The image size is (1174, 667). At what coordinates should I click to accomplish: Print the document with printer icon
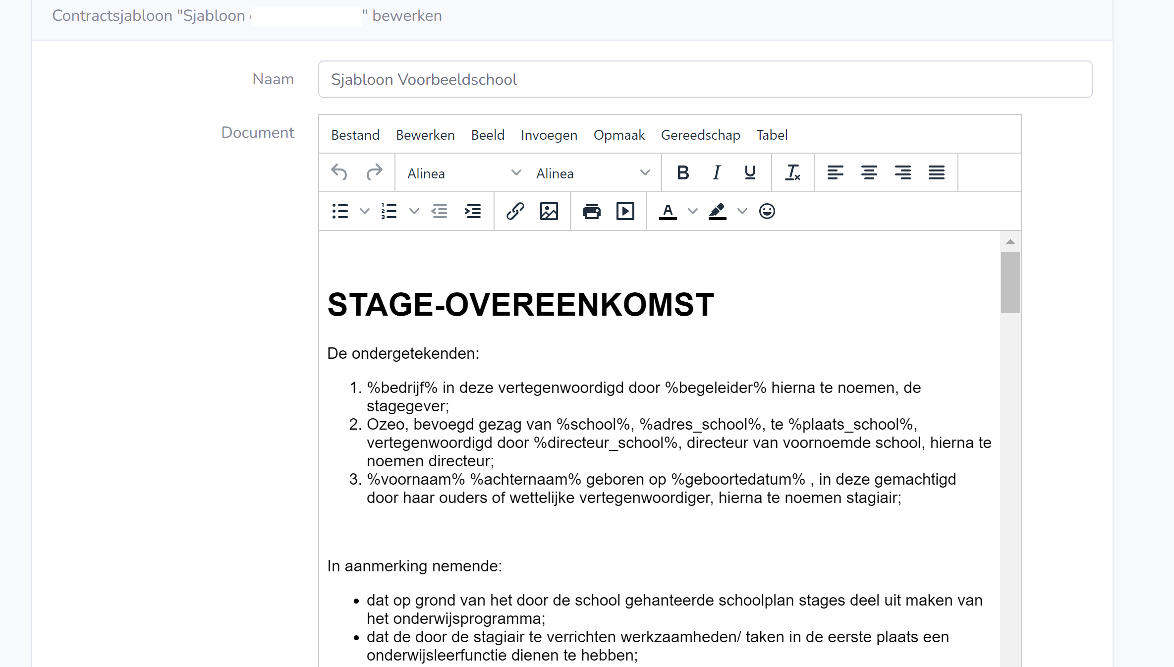[x=591, y=212]
